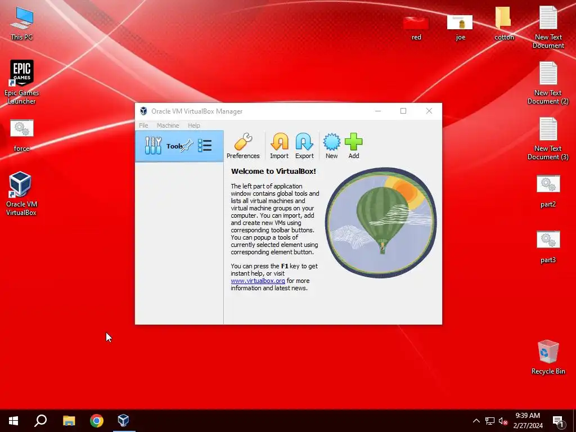This screenshot has width=576, height=432.
Task: Click the taskbar Search icon
Action: [x=40, y=421]
